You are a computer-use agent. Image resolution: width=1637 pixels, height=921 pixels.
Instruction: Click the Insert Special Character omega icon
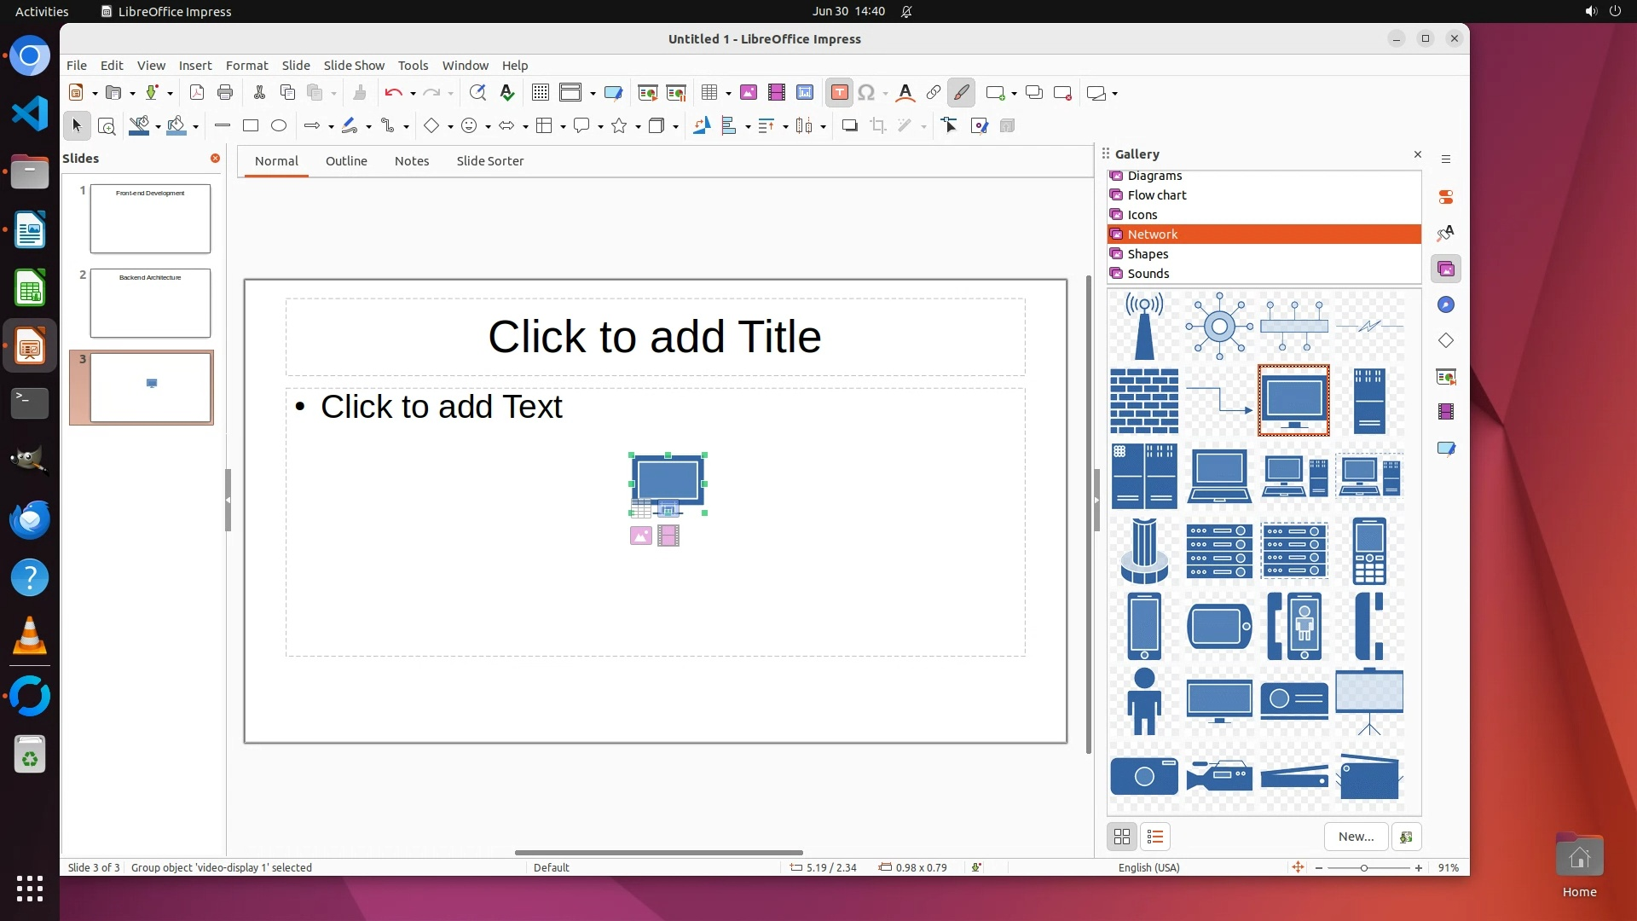(x=866, y=93)
